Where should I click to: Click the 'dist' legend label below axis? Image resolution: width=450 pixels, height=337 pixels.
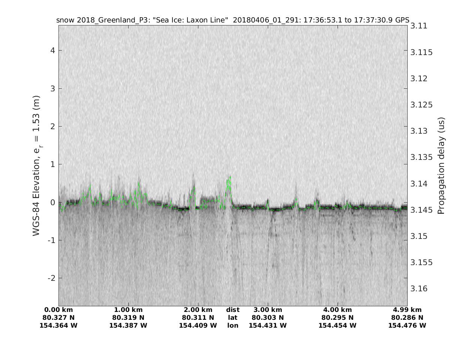(232, 310)
